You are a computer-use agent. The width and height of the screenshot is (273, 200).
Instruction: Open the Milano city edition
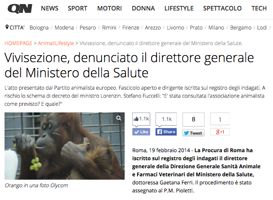(x=216, y=28)
